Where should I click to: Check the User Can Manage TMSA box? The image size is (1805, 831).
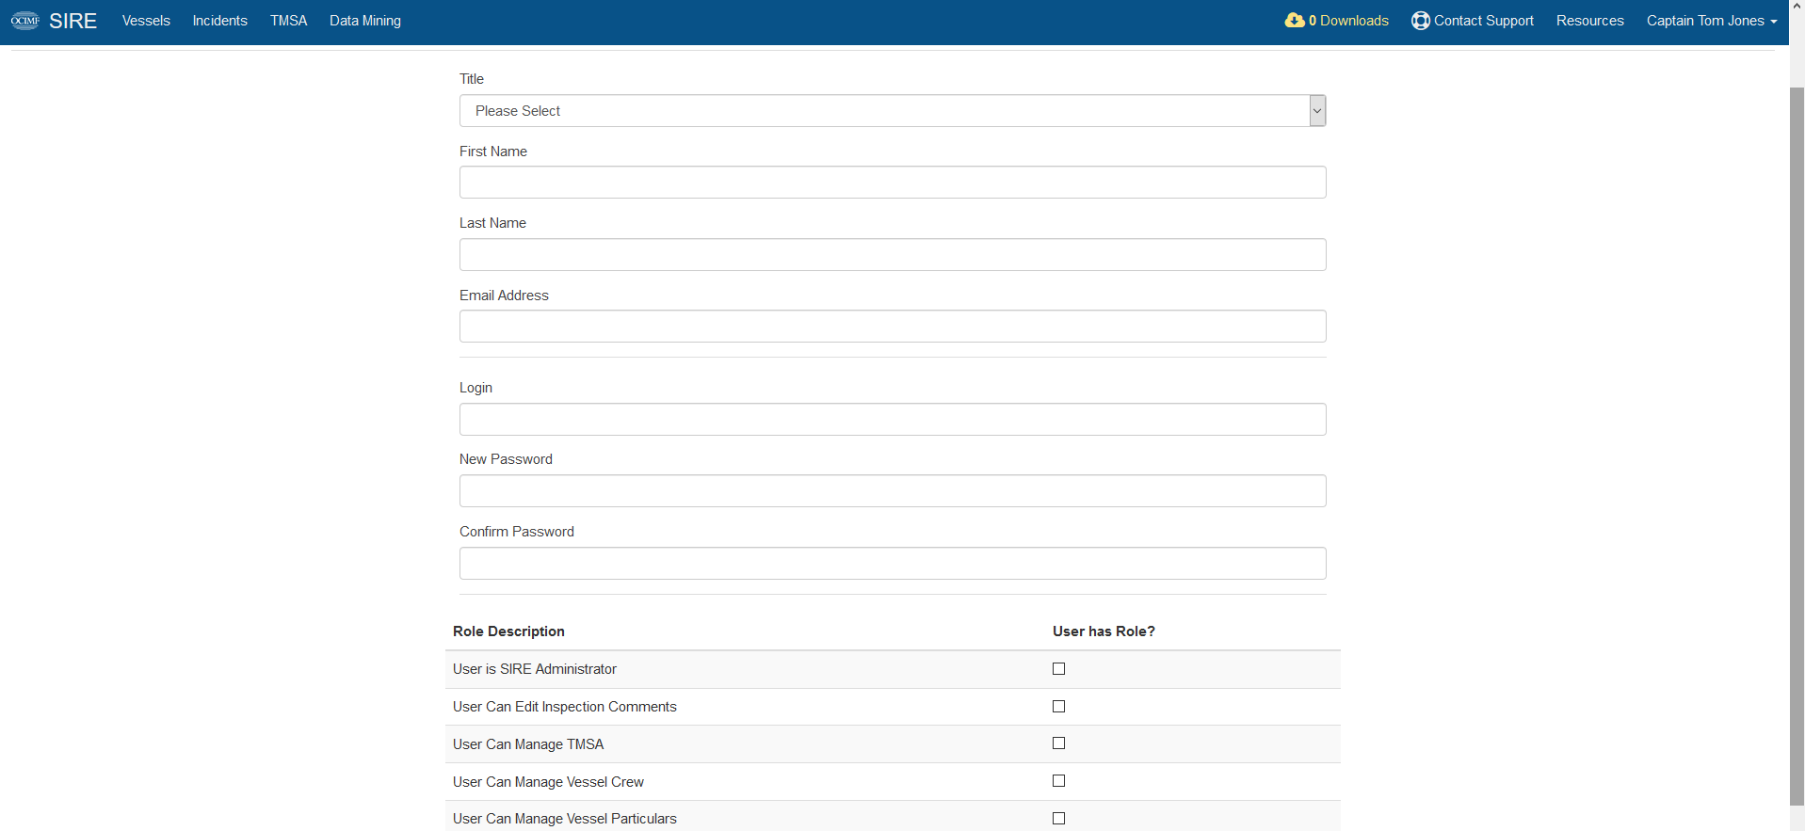click(1058, 743)
